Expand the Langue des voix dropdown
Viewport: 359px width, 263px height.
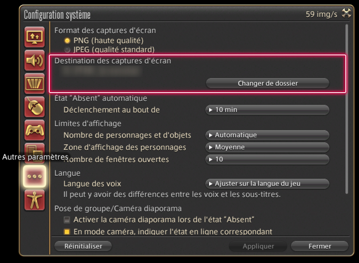(x=267, y=184)
